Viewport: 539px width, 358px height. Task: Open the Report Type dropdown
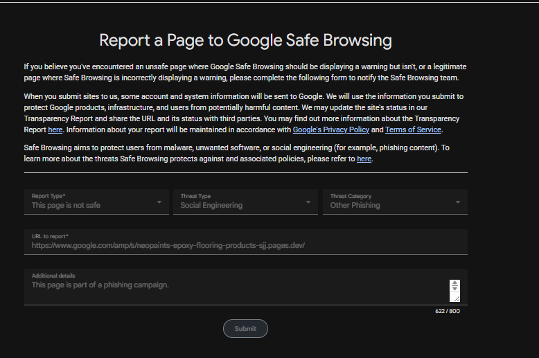pyautogui.click(x=96, y=202)
